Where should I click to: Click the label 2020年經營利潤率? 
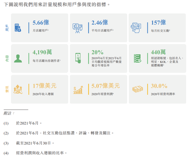pyautogui.click(x=163, y=94)
